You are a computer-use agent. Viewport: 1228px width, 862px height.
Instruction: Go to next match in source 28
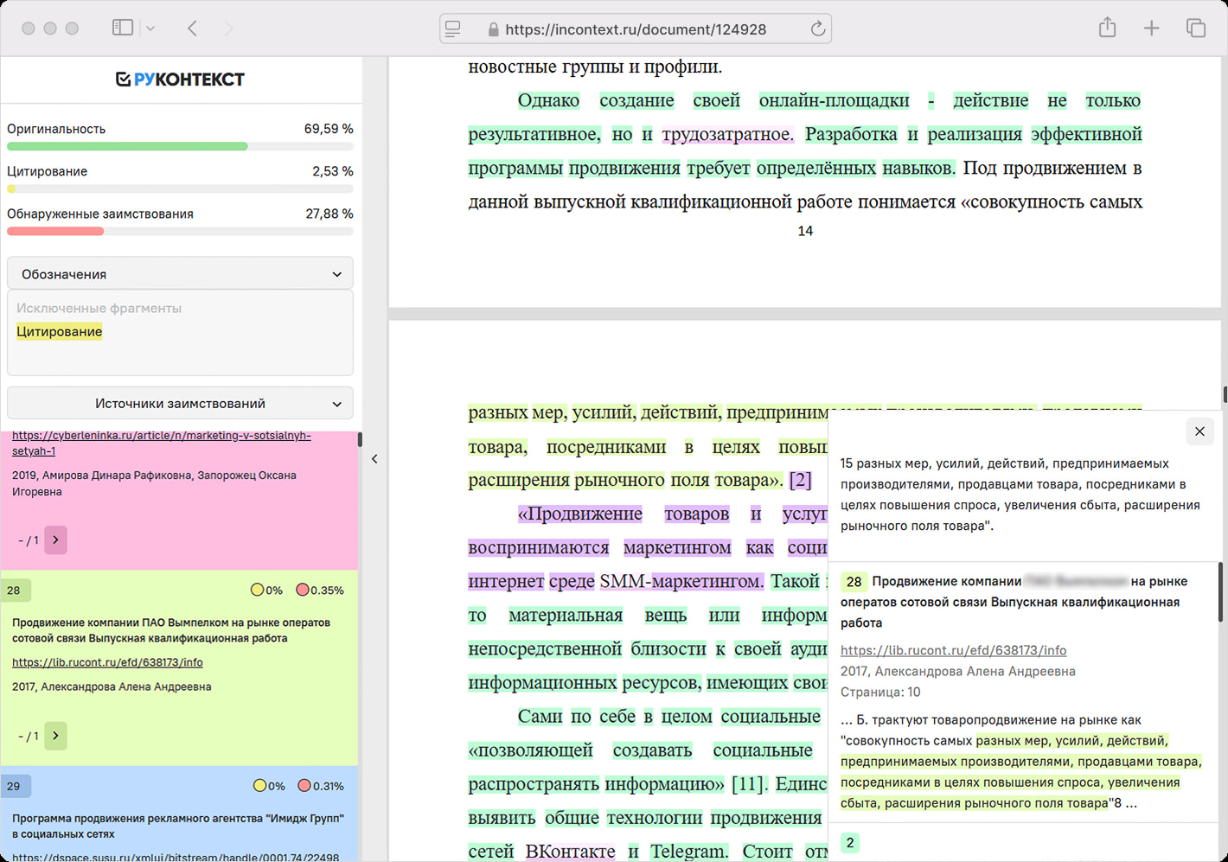tap(55, 736)
